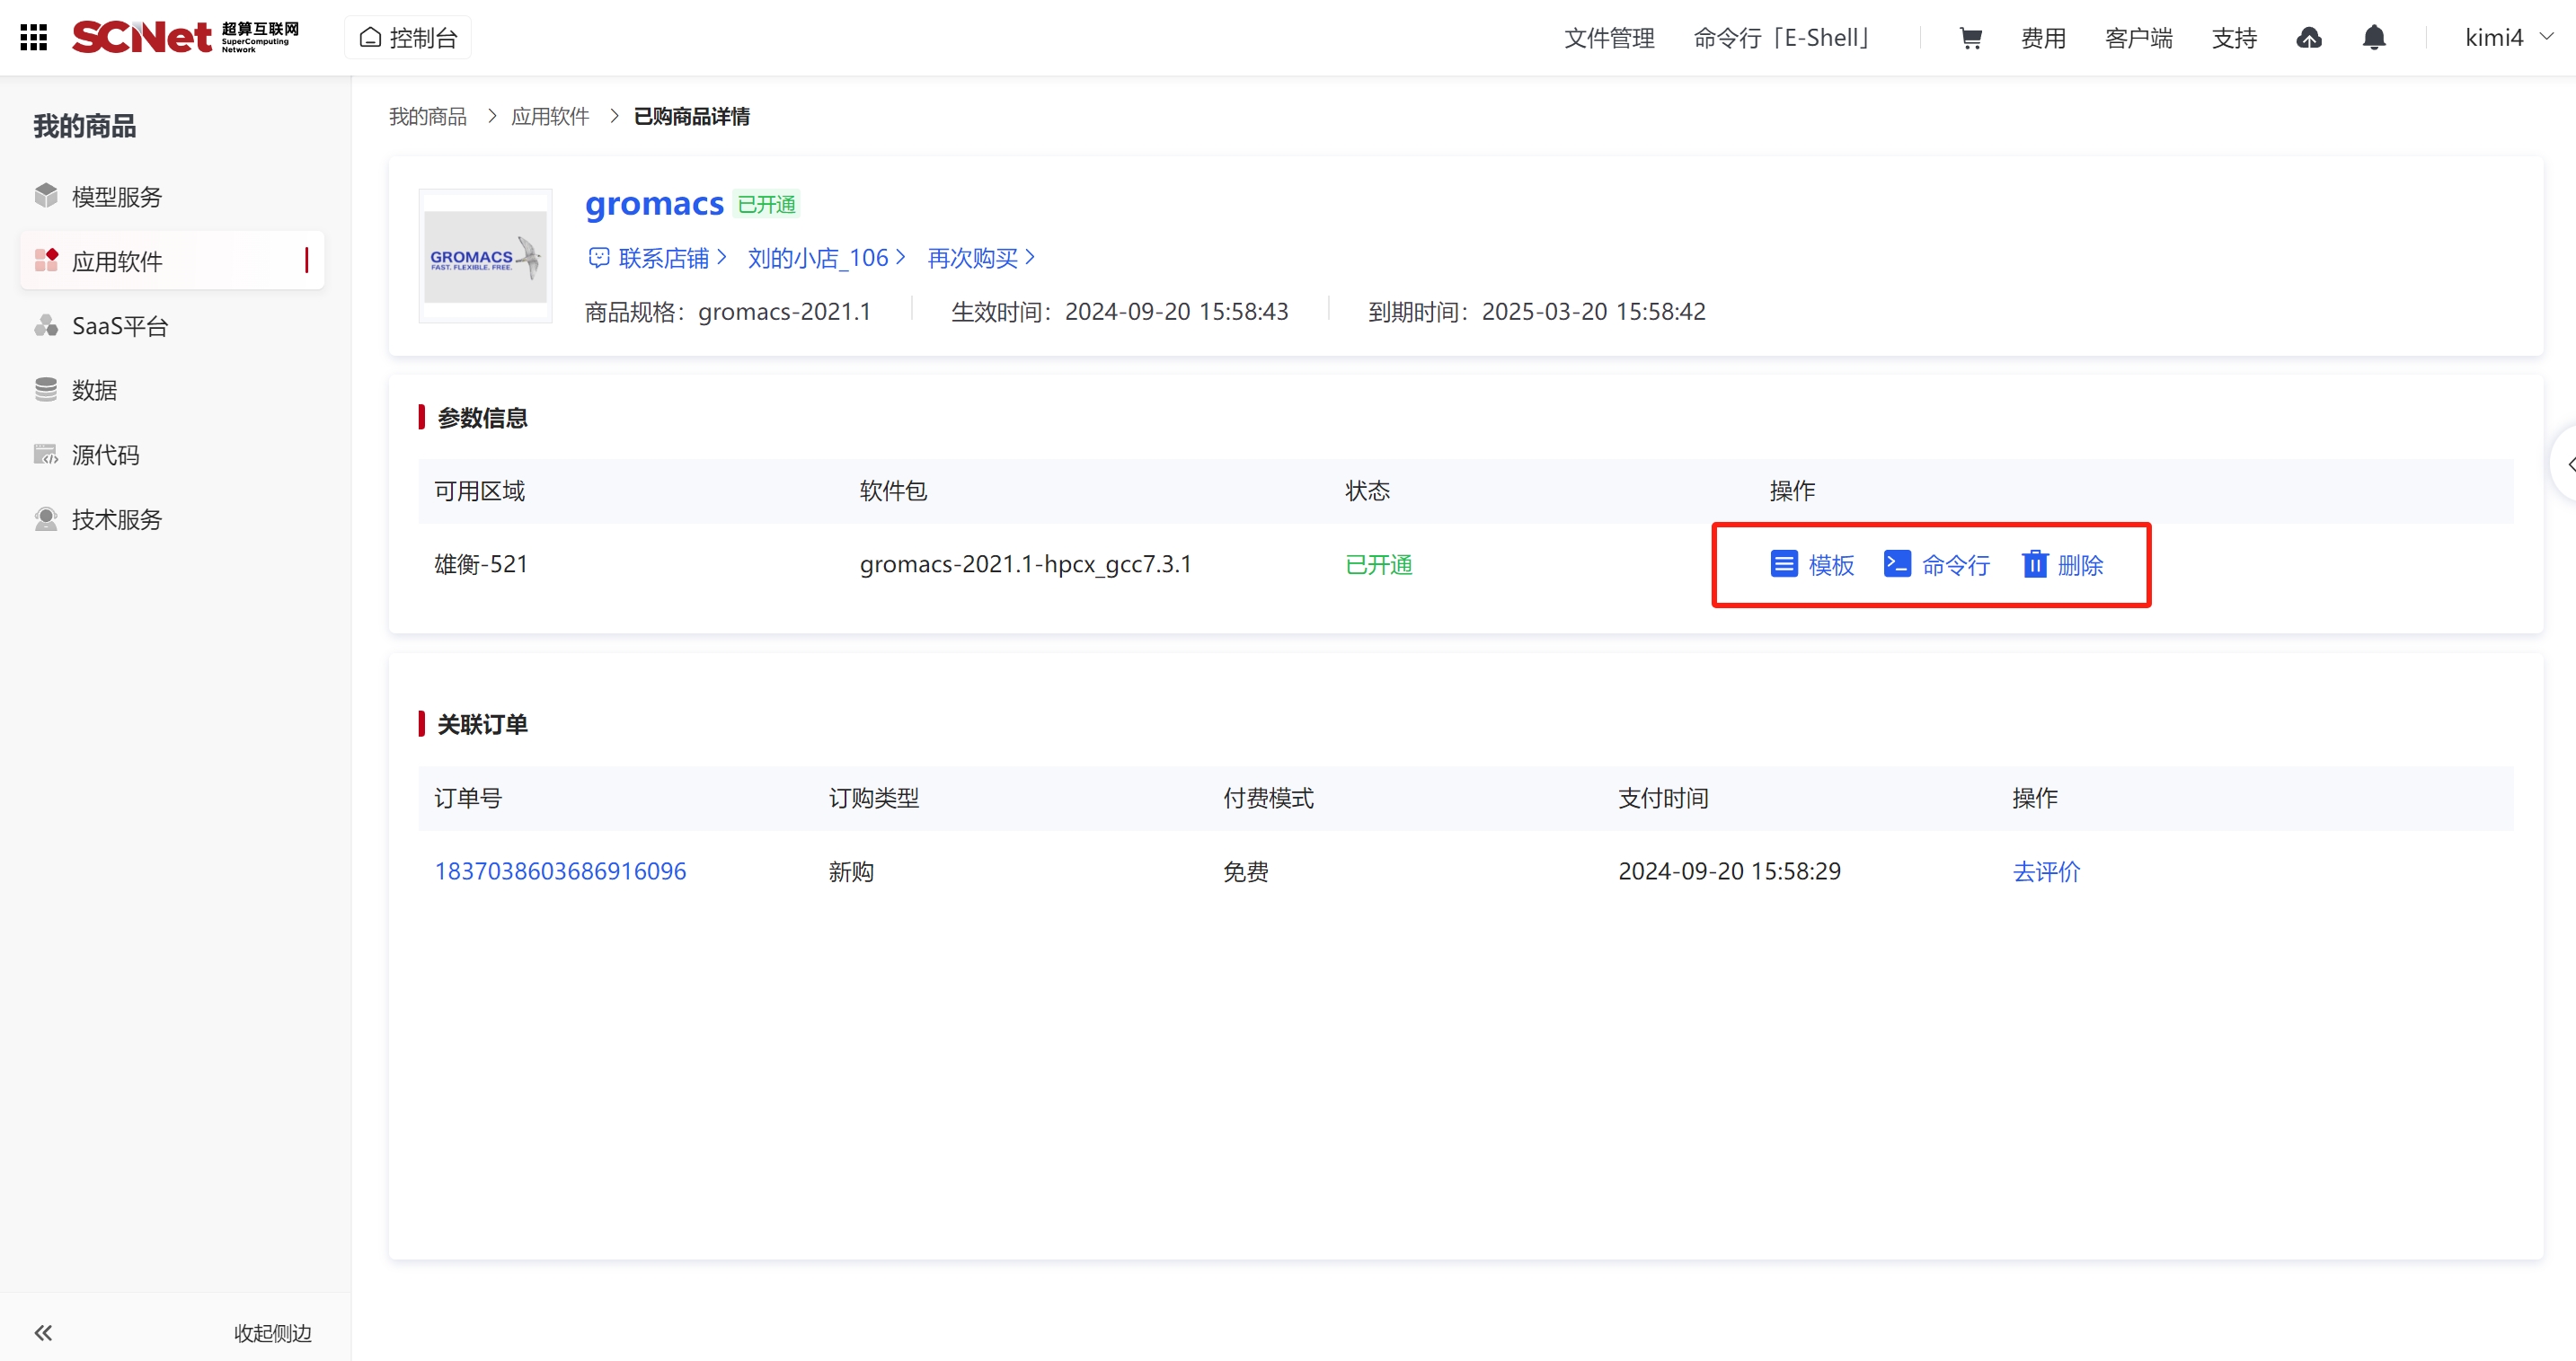
Task: Collapse sidebar with double-arrow icon
Action: (x=43, y=1332)
